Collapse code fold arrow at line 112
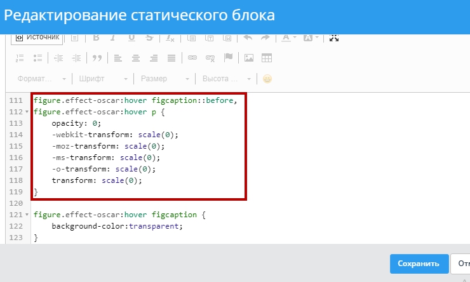Screen dimensions: 470x282 (x=27, y=112)
